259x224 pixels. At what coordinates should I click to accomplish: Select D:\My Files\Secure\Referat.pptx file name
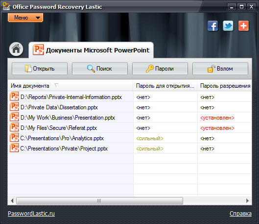click(59, 128)
